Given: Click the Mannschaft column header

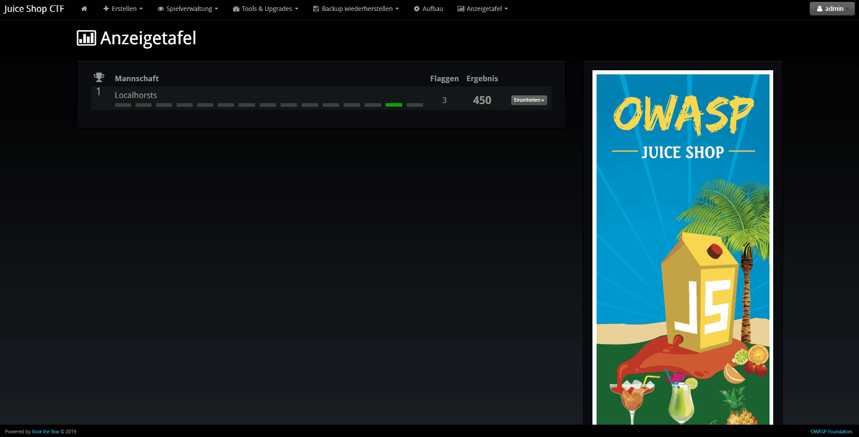Looking at the screenshot, I should coord(137,78).
